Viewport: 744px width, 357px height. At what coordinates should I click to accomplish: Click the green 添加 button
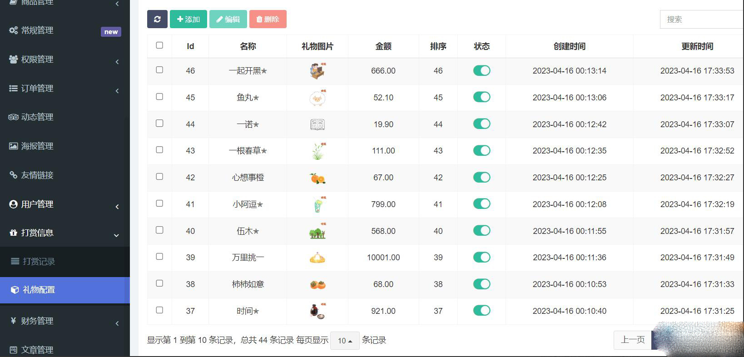188,19
